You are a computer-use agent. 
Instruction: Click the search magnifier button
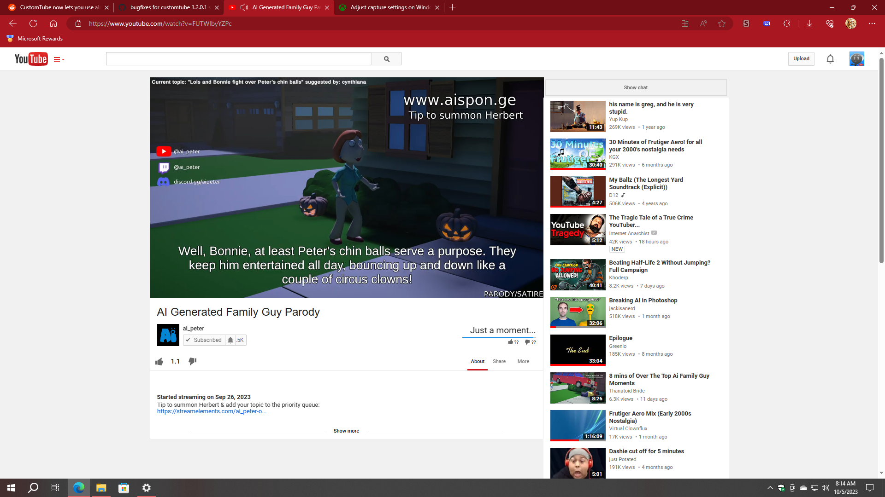(x=386, y=59)
